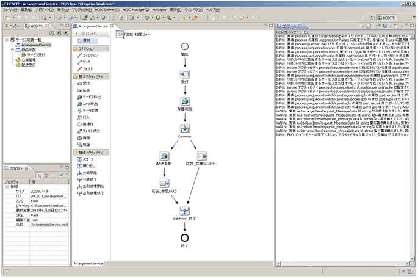Collapse the 基本アクティビティ palette drawer
418x279 pixels.
[91, 78]
